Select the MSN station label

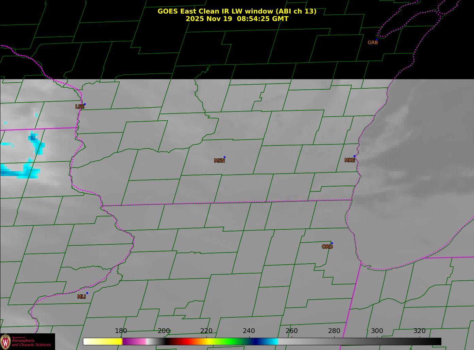pos(219,161)
